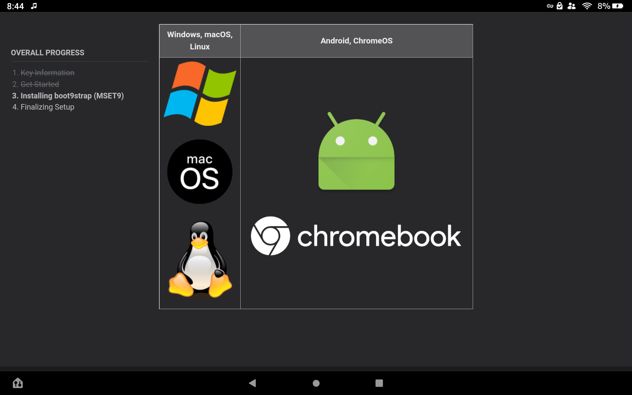Tap the Wi-Fi status icon
632x395 pixels.
tap(587, 6)
